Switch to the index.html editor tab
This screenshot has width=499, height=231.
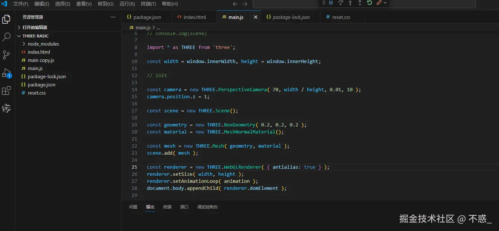tap(194, 17)
